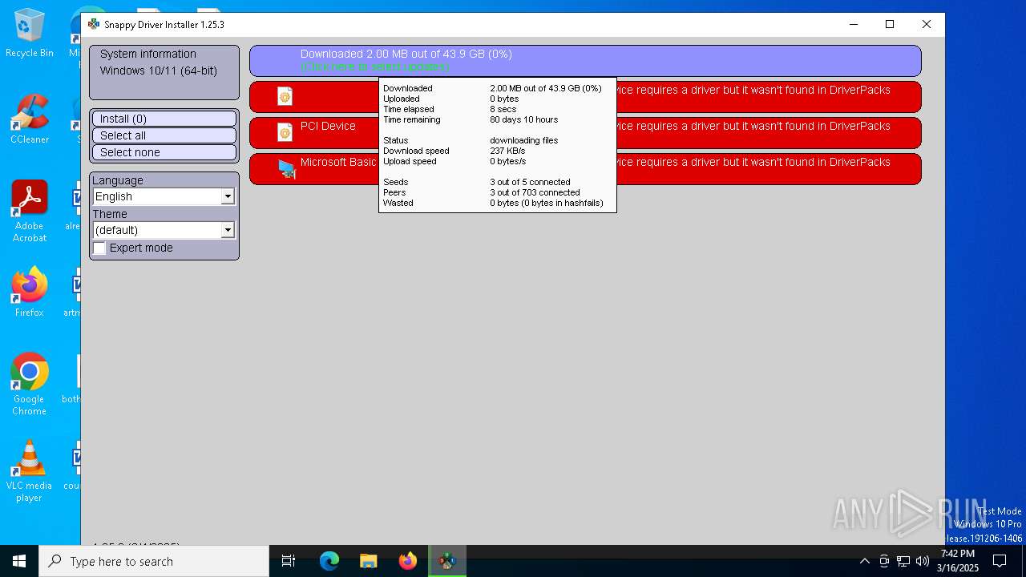Viewport: 1026px width, 577px height.
Task: Maximize the Snappy Driver Installer window
Action: point(890,24)
